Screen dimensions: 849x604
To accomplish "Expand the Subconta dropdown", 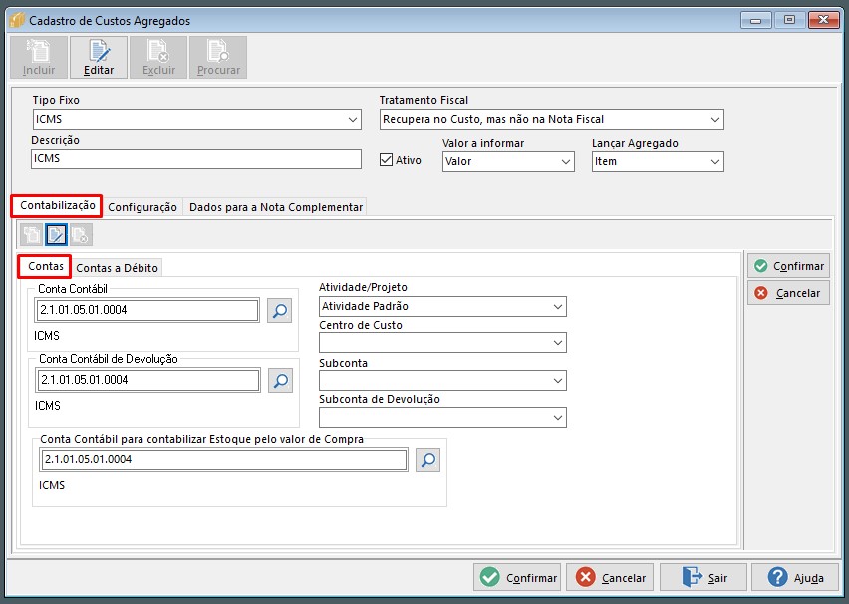I will tap(558, 381).
